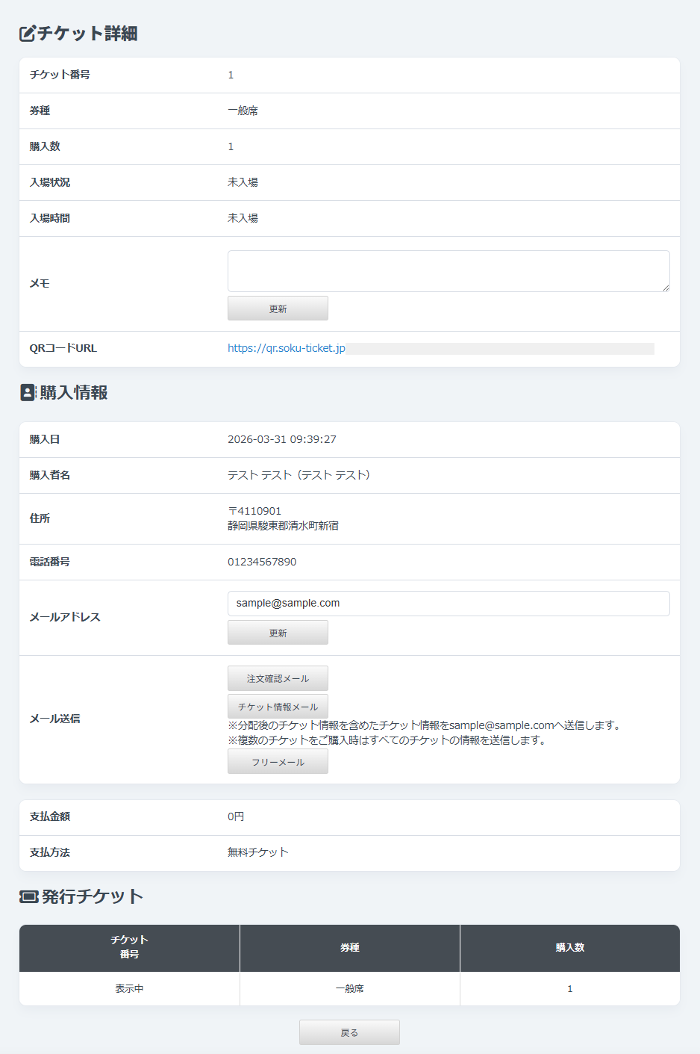Send the チケット情報メール
The height and width of the screenshot is (1054, 700).
(x=278, y=707)
